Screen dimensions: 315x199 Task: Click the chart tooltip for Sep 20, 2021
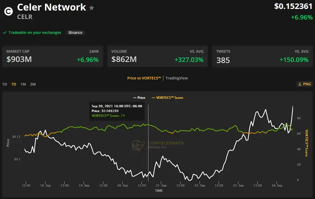click(117, 111)
